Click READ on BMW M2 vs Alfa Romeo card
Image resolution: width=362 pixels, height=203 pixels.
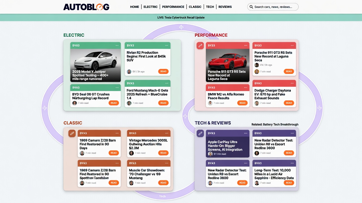pos(242,103)
